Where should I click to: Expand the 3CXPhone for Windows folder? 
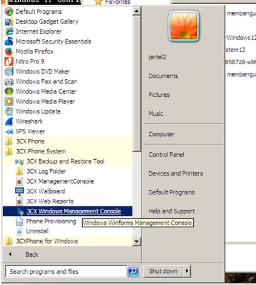(68, 241)
